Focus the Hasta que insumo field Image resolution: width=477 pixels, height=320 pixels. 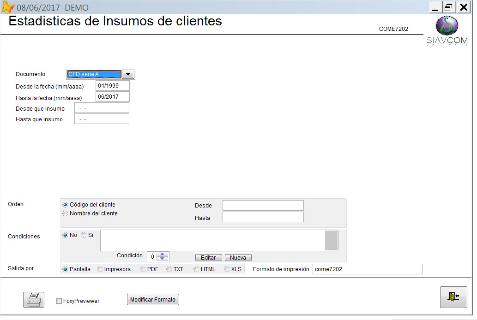tap(102, 119)
